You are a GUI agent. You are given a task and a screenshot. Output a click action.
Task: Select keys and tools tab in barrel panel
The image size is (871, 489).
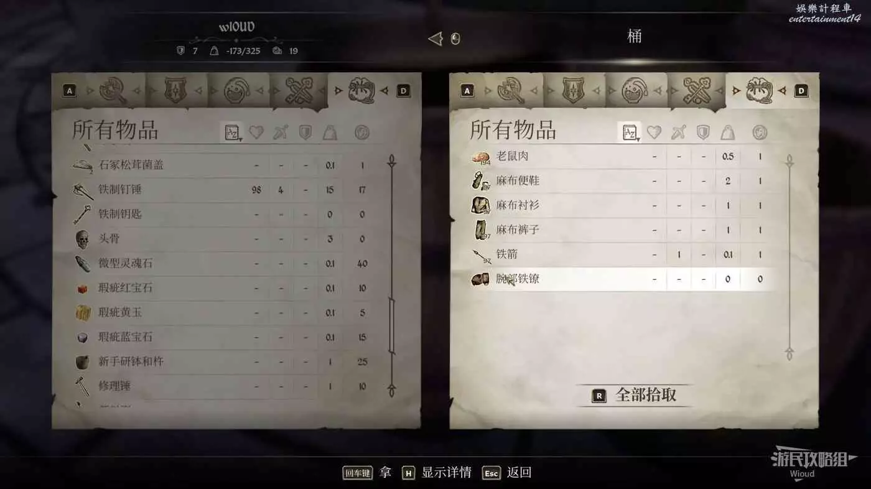(696, 91)
